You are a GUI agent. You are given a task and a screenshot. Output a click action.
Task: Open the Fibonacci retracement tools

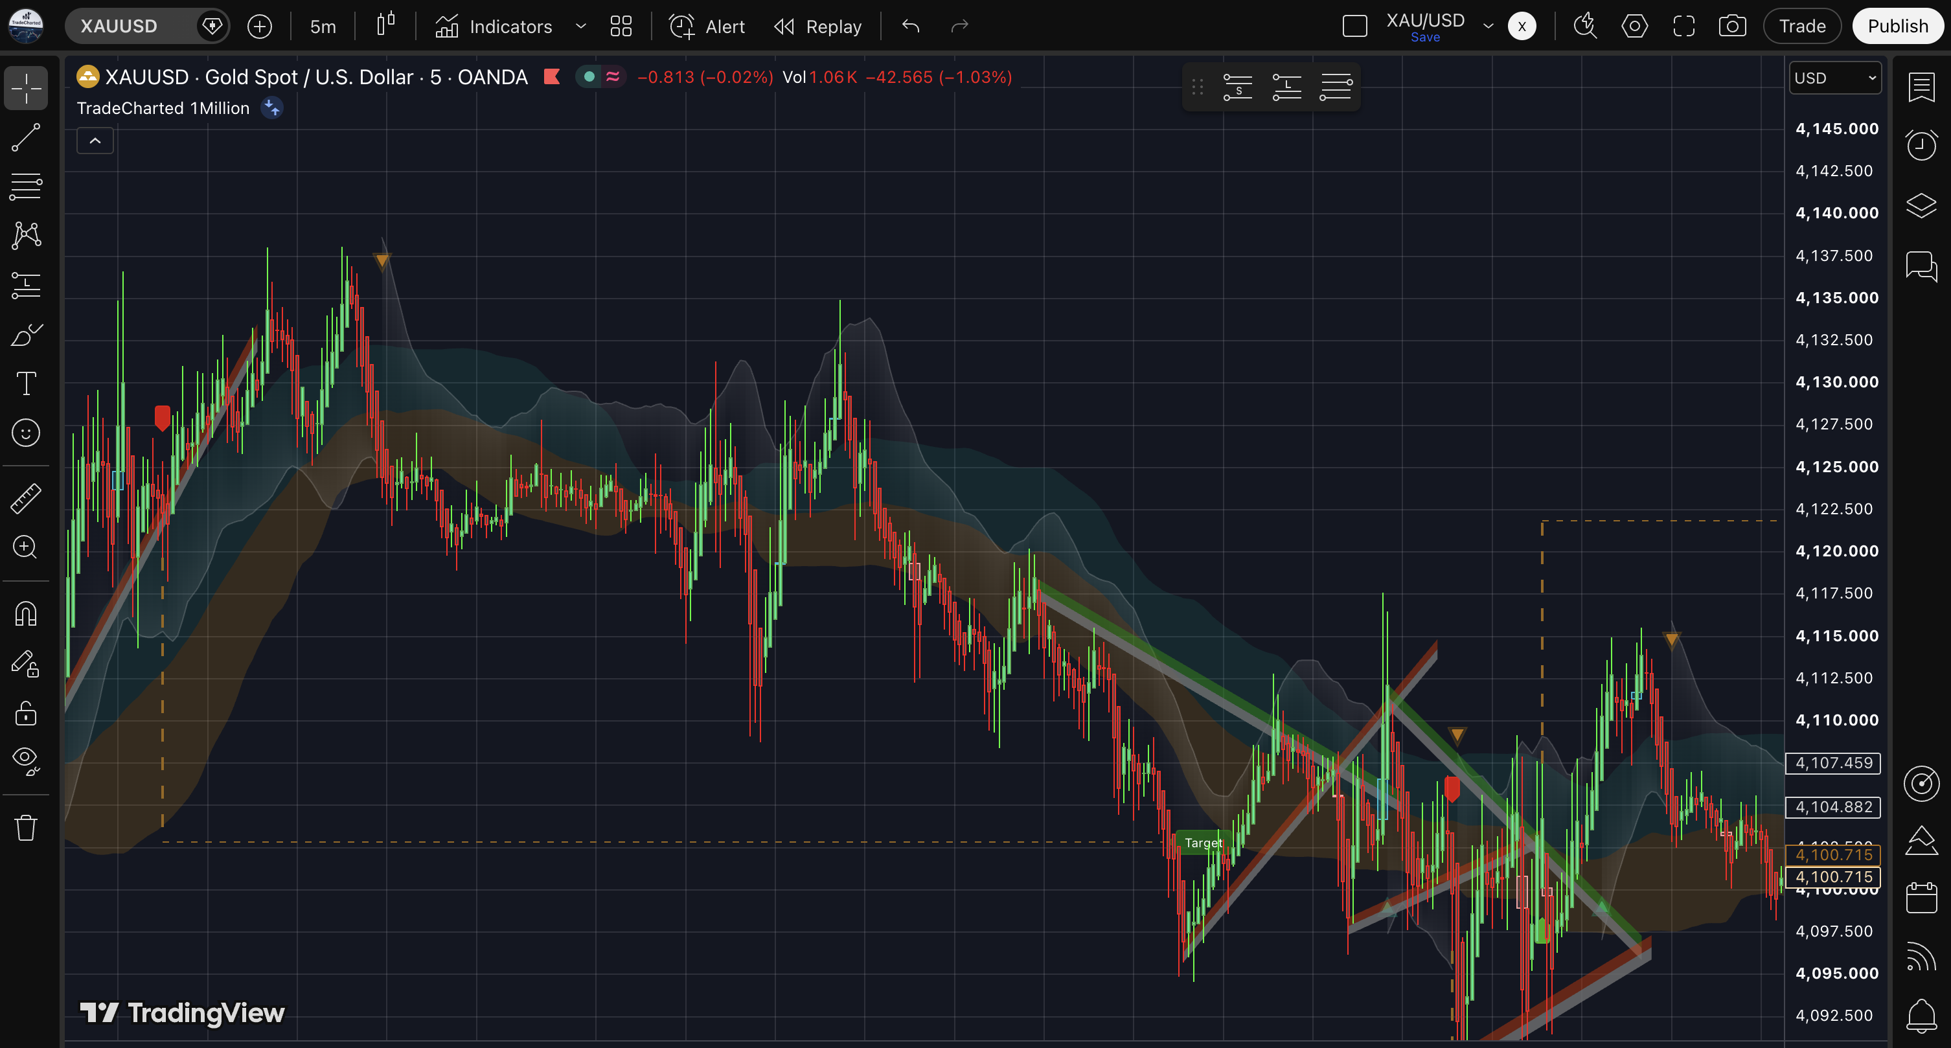pos(26,187)
